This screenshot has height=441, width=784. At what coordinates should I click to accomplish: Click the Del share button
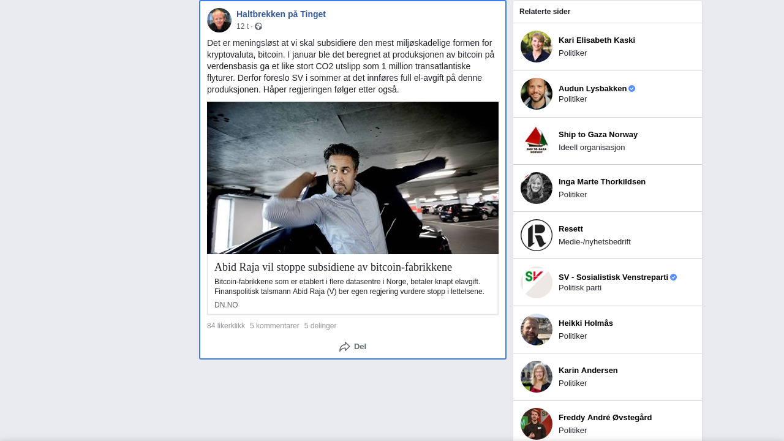[x=353, y=347]
